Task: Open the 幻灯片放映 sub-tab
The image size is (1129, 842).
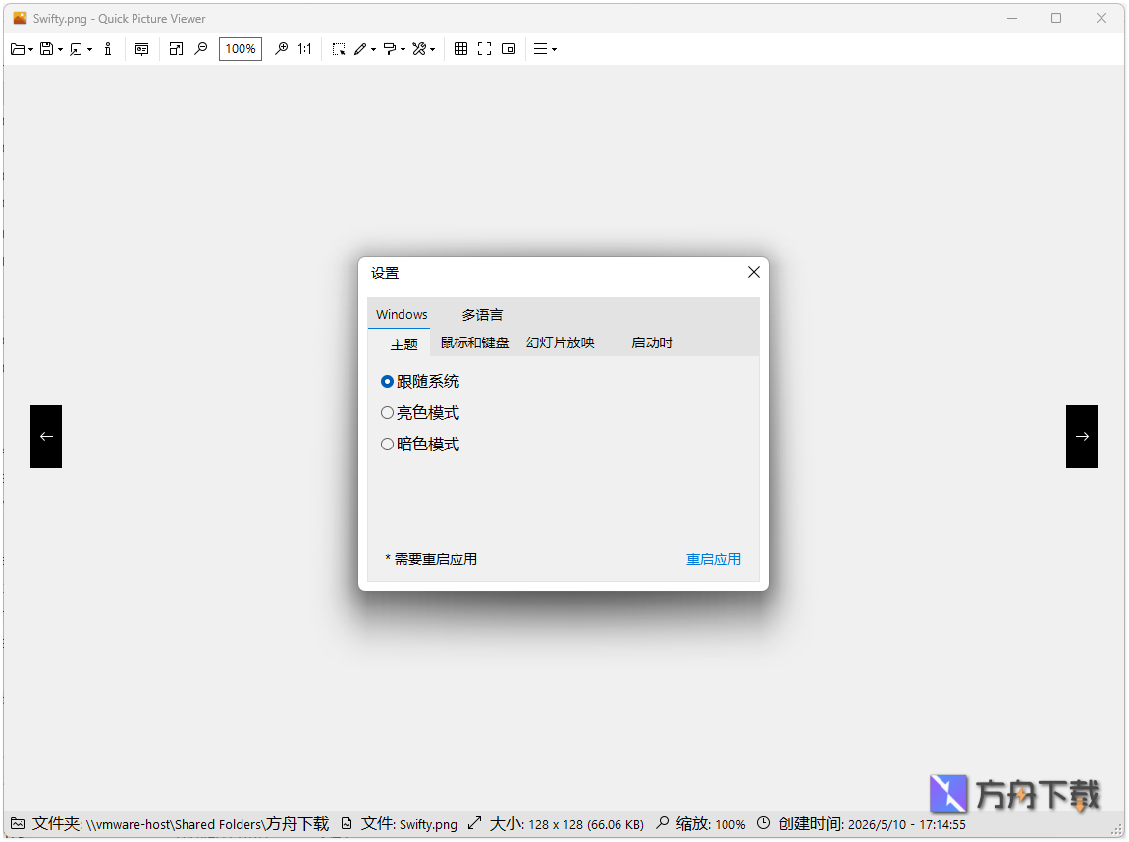Action: tap(561, 343)
